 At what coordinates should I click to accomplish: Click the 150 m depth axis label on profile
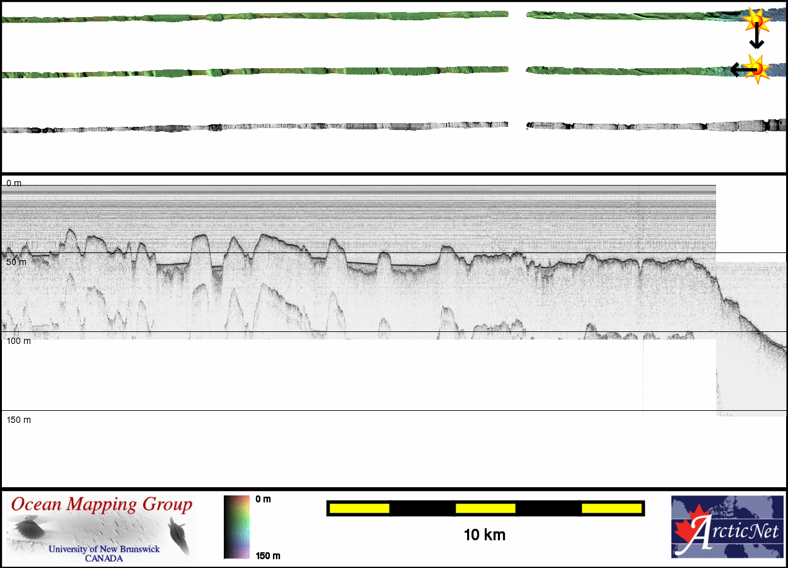click(18, 420)
